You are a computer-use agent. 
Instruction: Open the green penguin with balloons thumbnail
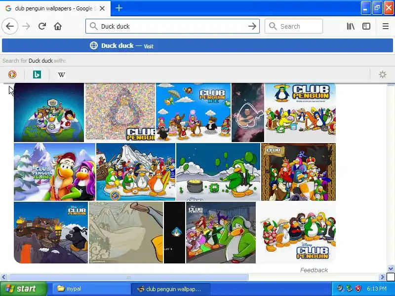click(x=218, y=172)
